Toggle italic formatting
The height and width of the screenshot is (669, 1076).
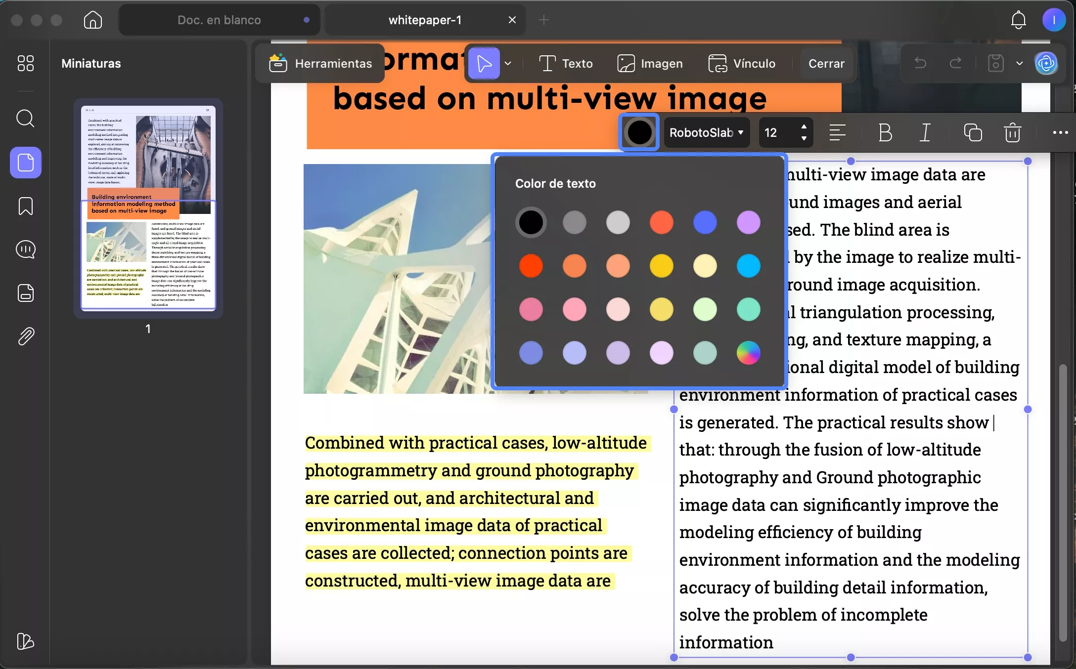click(x=925, y=132)
